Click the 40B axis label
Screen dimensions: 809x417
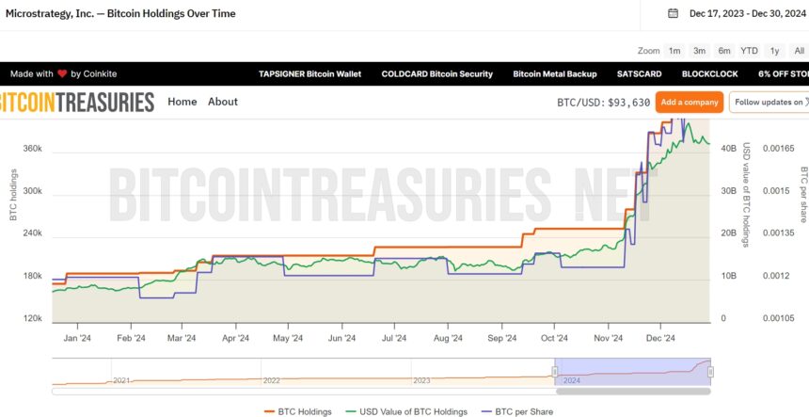(x=728, y=149)
